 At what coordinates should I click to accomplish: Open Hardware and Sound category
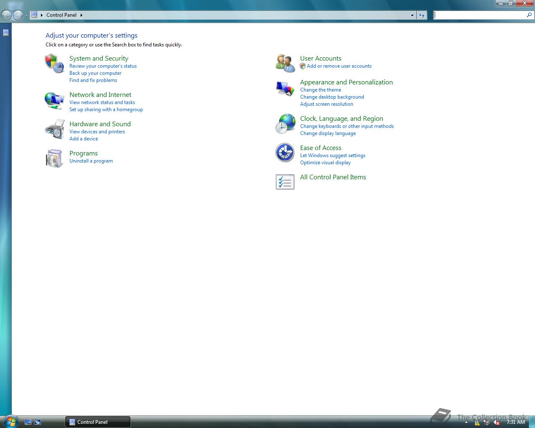coord(100,124)
